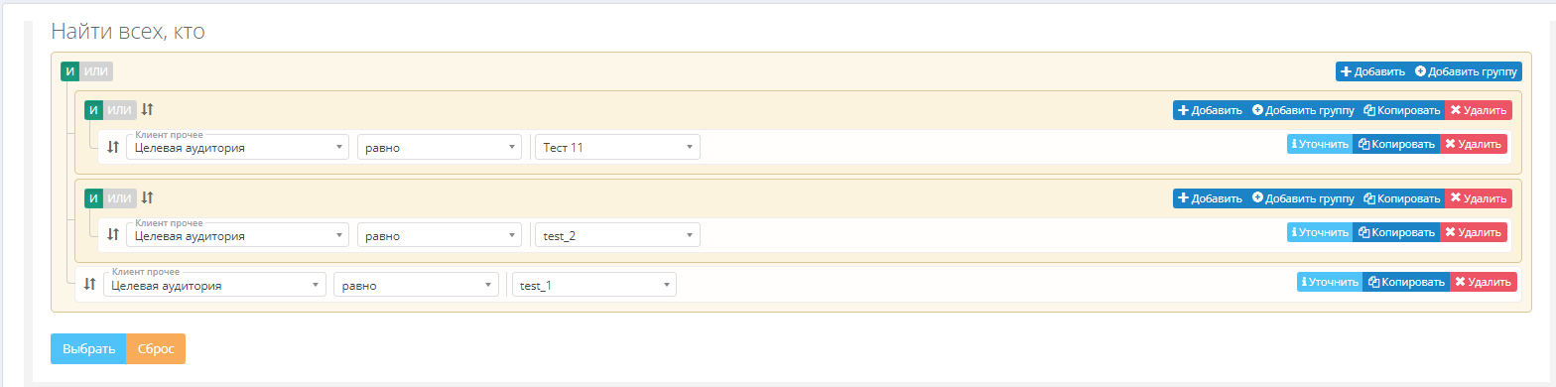
Task: Click sort handle icon beside test_2 rule
Action: (113, 234)
